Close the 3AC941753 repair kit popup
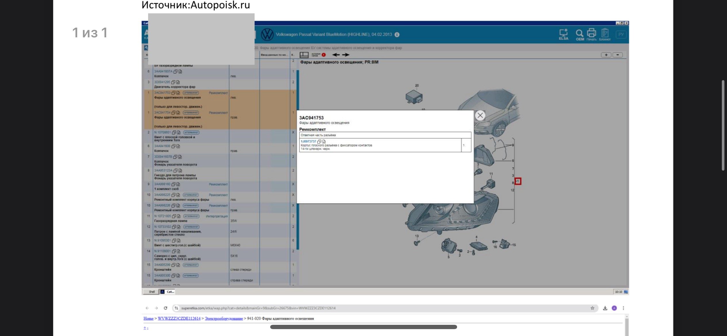 [x=480, y=115]
